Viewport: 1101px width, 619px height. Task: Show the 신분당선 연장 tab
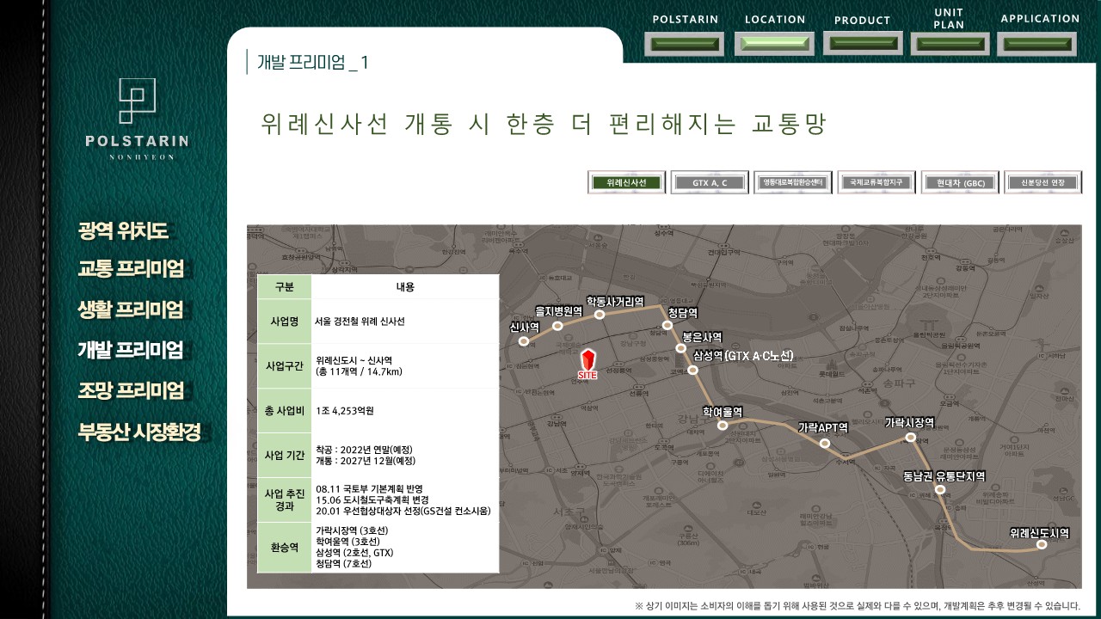point(1043,182)
